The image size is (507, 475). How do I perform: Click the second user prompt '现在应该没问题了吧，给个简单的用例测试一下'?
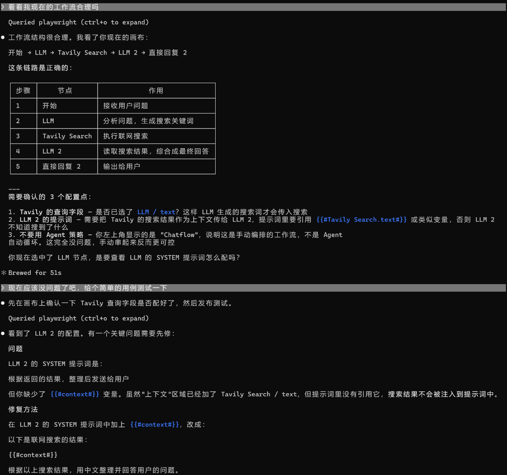pos(88,288)
